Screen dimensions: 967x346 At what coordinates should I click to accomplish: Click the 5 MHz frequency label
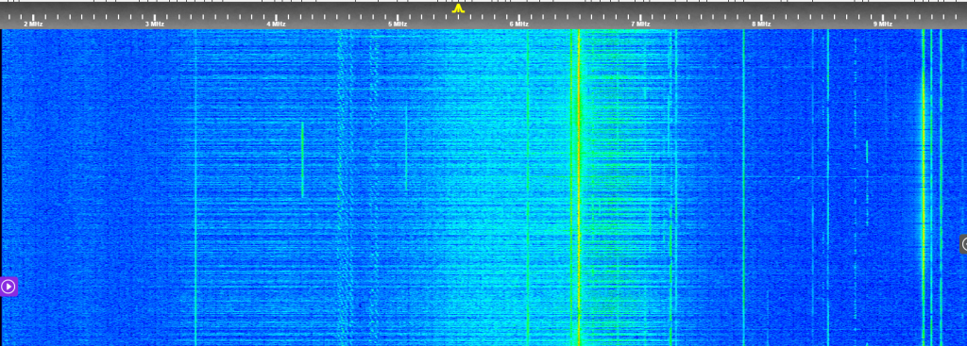(x=398, y=24)
